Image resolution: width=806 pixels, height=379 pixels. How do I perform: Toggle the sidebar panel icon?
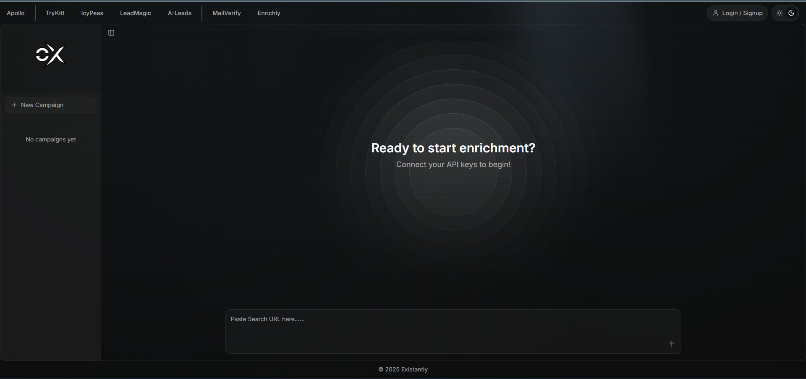point(111,33)
